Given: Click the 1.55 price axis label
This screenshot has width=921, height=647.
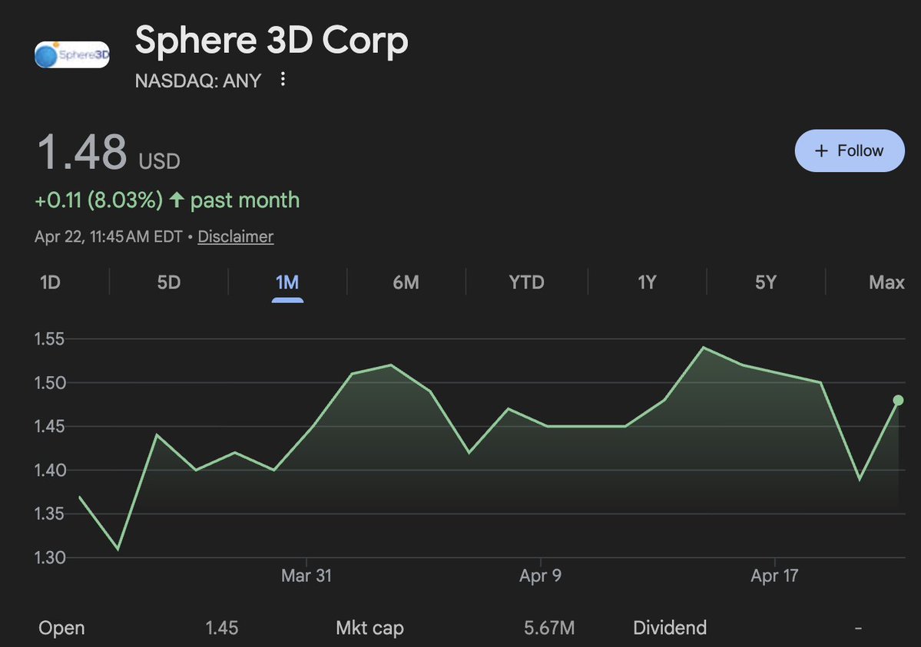Looking at the screenshot, I should point(49,338).
